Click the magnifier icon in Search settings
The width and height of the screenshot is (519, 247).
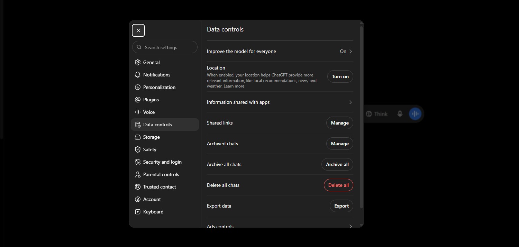139,47
